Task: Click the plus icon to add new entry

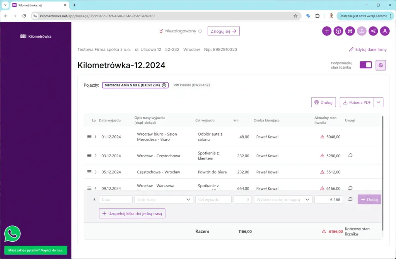Action: 327,31
